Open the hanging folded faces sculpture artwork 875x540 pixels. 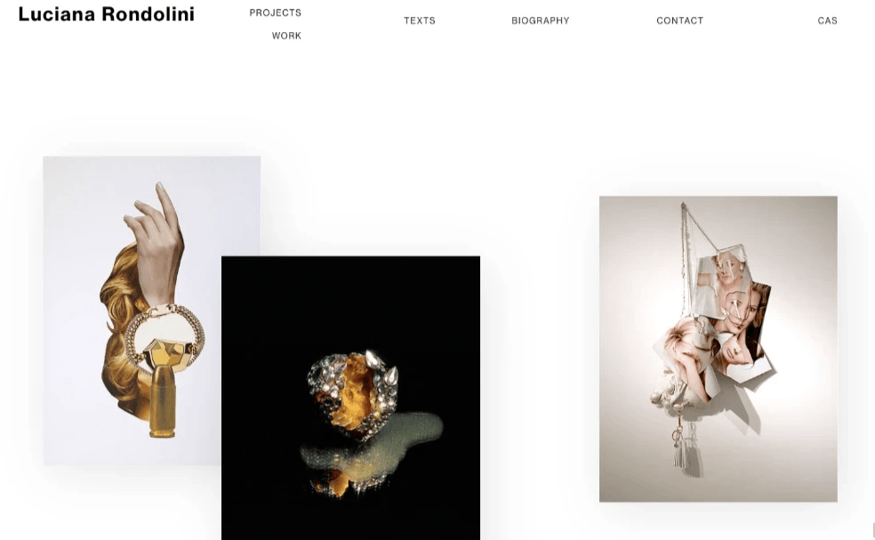(x=718, y=349)
